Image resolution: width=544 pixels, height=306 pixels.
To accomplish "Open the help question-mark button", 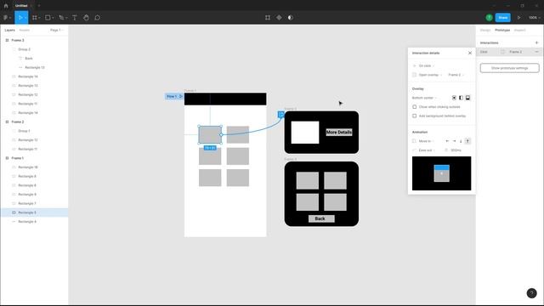I will pyautogui.click(x=531, y=293).
